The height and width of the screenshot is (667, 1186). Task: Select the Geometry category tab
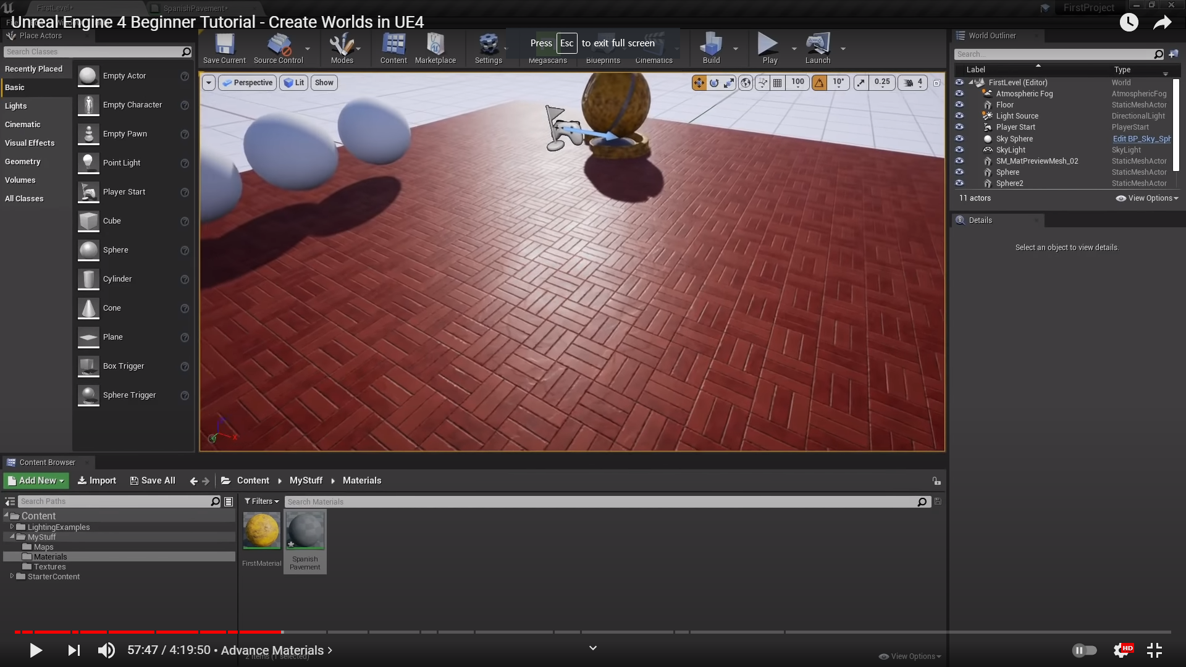point(23,162)
